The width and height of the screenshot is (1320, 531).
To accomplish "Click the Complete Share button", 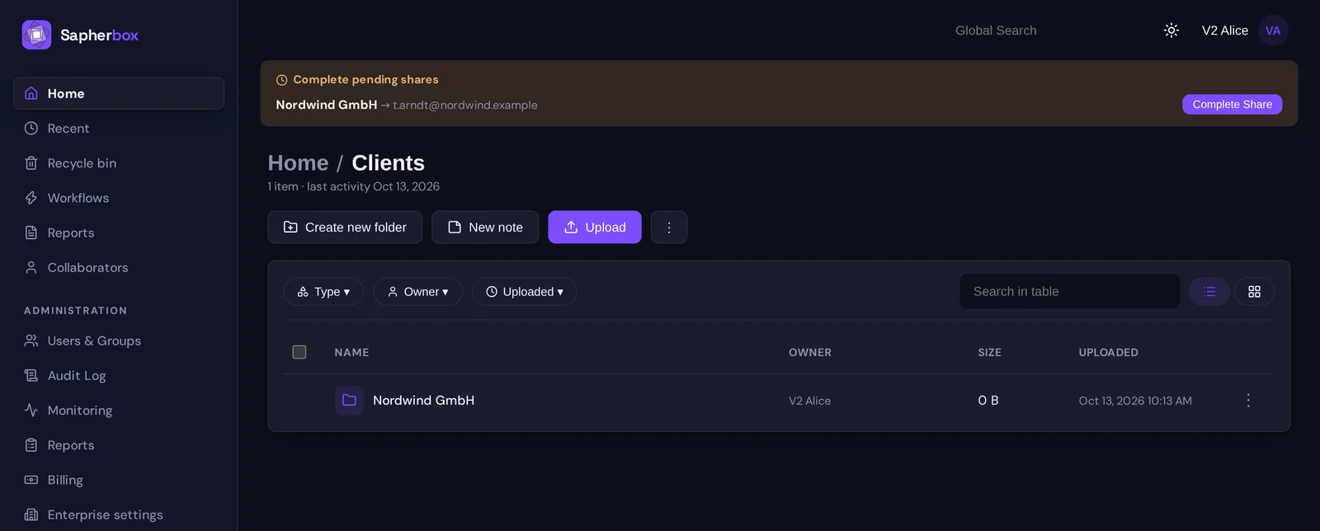I will (1232, 104).
